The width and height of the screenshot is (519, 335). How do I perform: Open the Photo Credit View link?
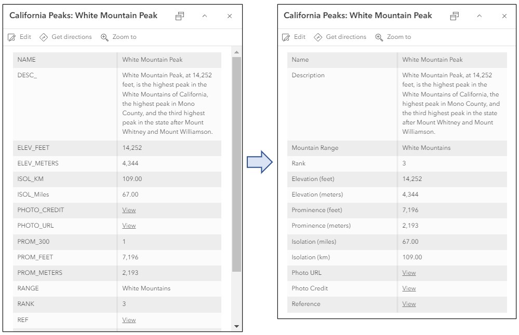(409, 288)
